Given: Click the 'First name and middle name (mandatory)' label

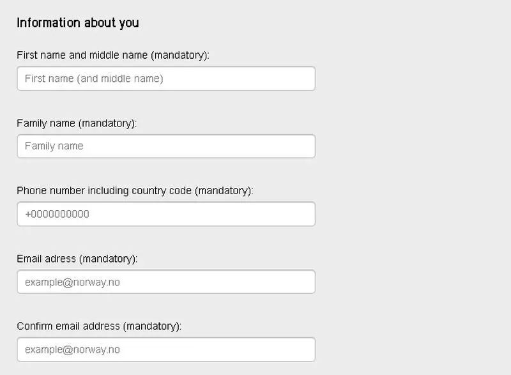Looking at the screenshot, I should point(112,56).
